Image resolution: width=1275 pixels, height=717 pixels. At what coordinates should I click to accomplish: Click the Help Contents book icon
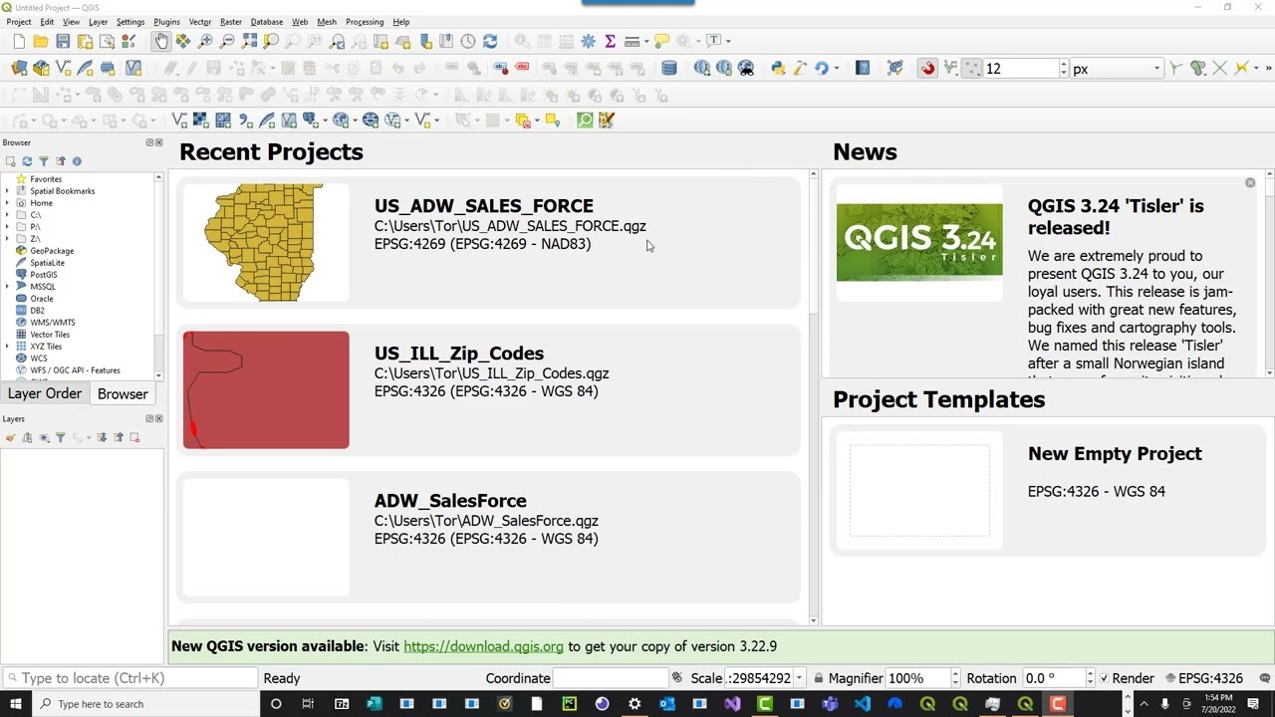point(863,68)
